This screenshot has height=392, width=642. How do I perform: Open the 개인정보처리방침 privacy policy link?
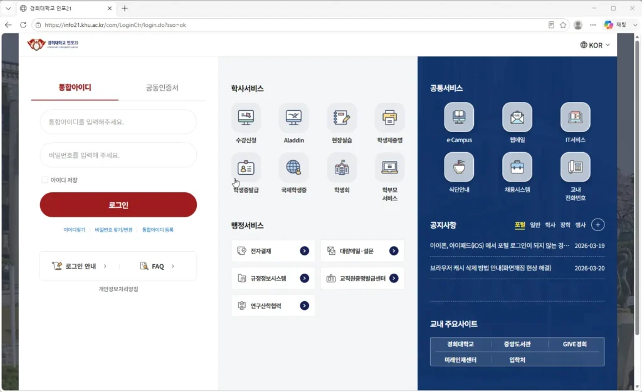pyautogui.click(x=118, y=289)
